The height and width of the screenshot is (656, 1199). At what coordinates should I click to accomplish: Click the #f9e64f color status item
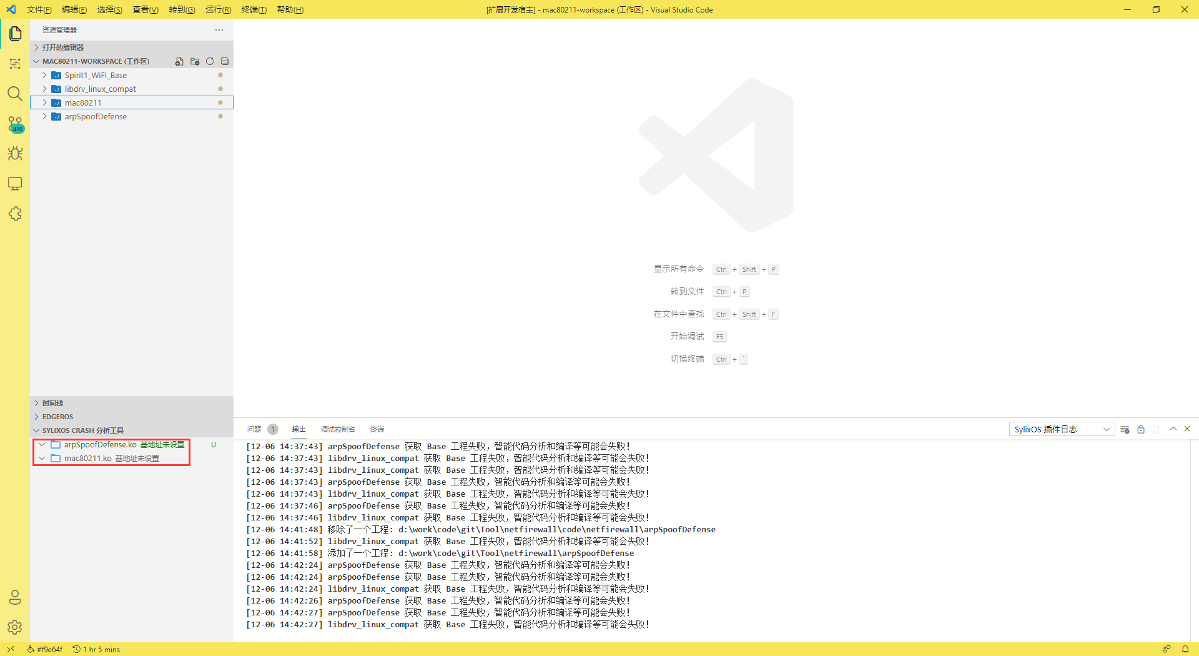click(45, 649)
